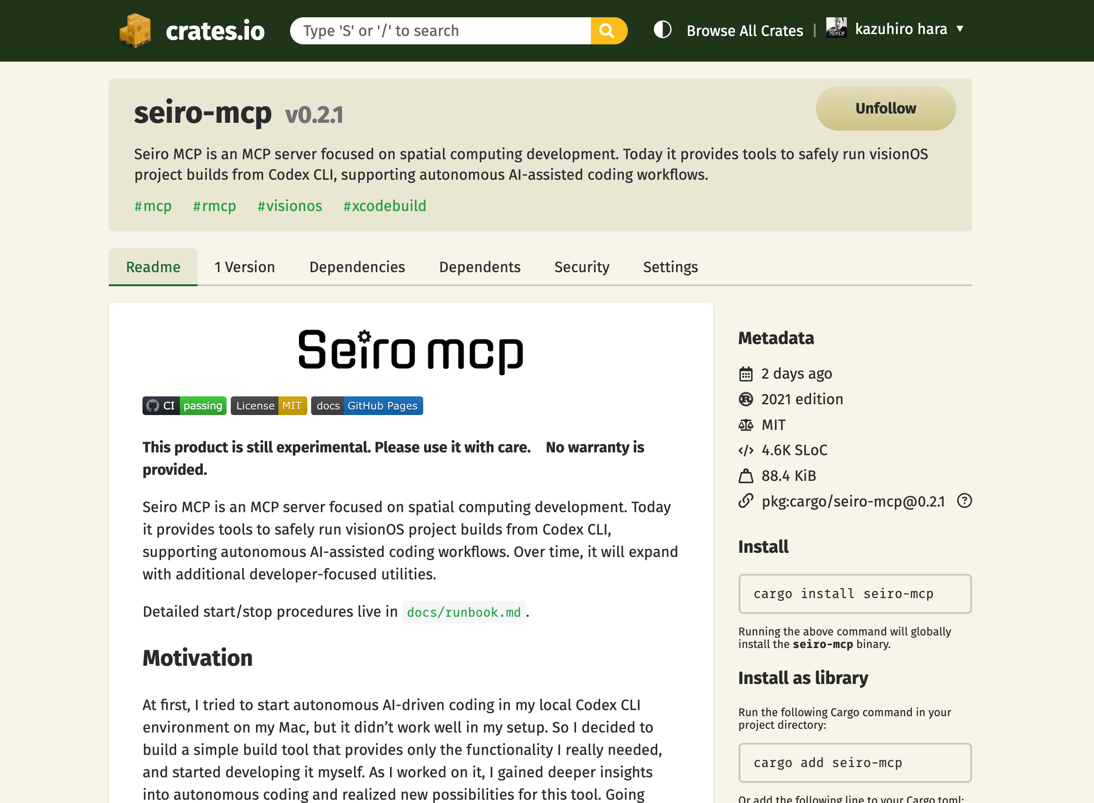
Task: Open Browse All Crates
Action: point(745,31)
